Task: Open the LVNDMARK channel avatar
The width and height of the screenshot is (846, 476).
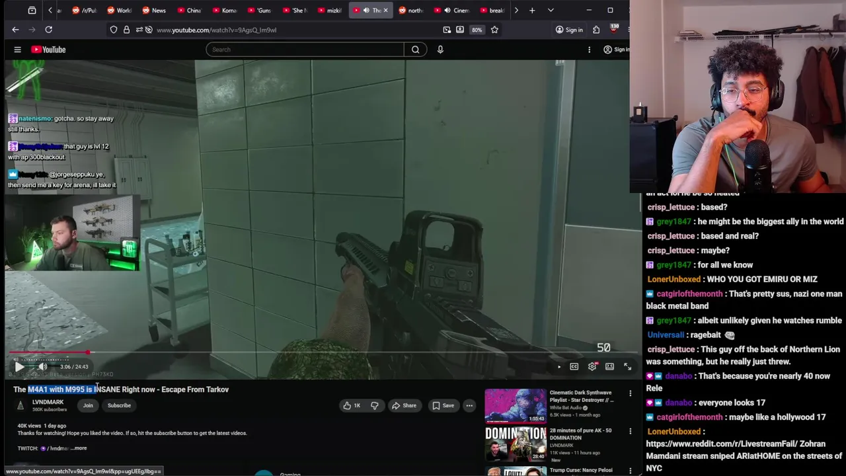Action: click(20, 406)
